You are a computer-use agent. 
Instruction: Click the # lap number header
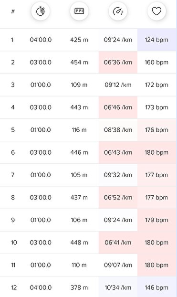tap(13, 11)
